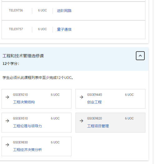Open the 工程决策结构 course link

point(24,102)
